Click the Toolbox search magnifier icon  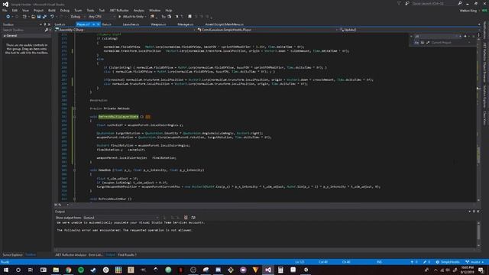[x=47, y=30]
